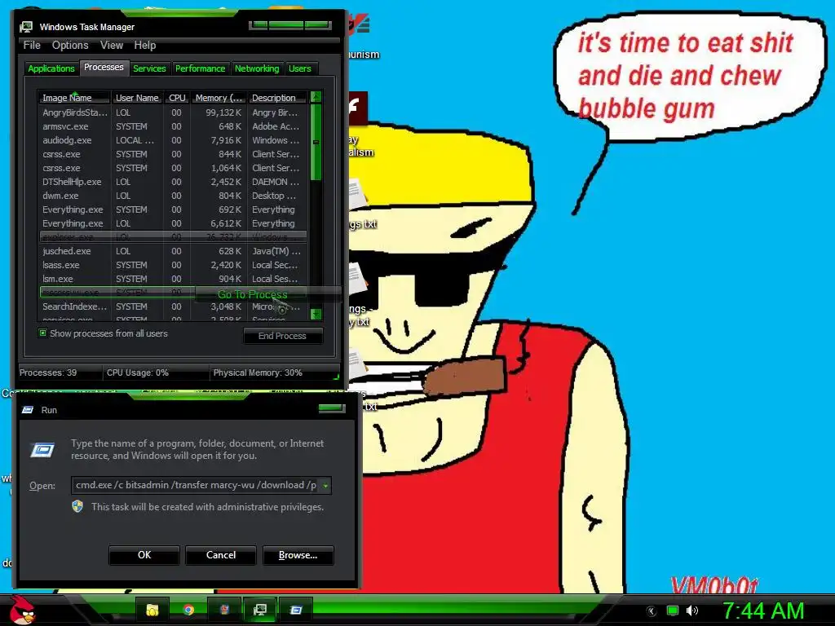Sort by the User Name column header
Image resolution: width=835 pixels, height=626 pixels.
137,98
